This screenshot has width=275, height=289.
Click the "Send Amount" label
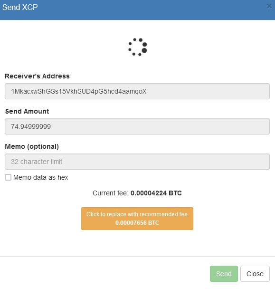(x=27, y=111)
